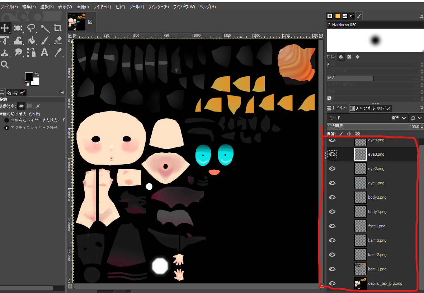The height and width of the screenshot is (293, 424).
Task: Open the レイヤー(L) menu
Action: [x=102, y=6]
